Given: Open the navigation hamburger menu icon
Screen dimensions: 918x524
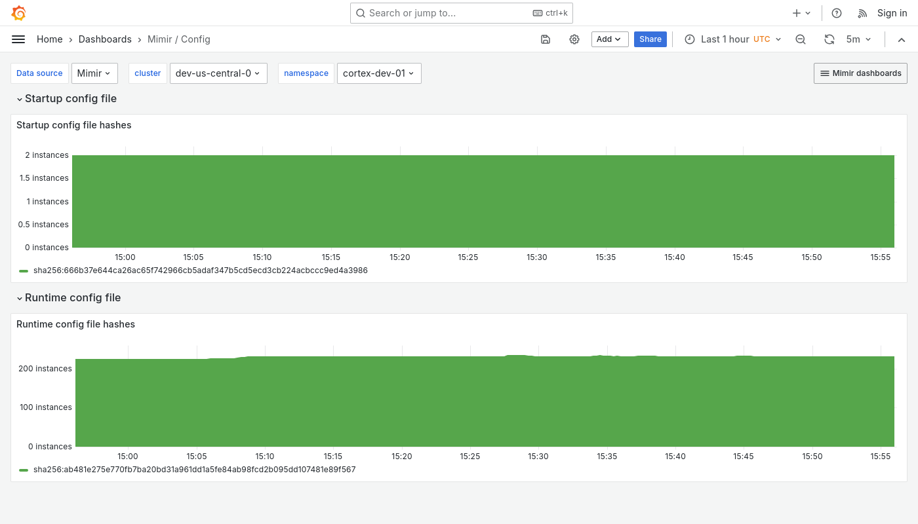Looking at the screenshot, I should (x=18, y=39).
